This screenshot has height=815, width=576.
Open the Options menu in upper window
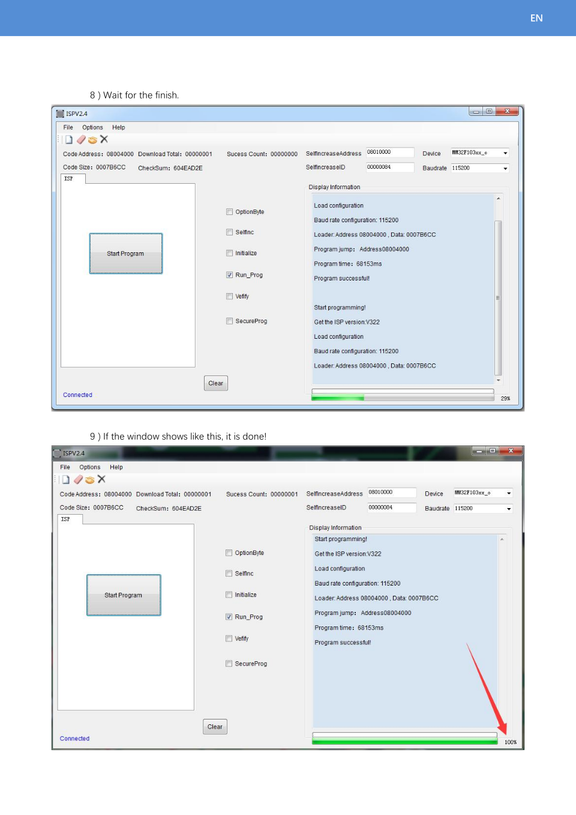(x=92, y=127)
